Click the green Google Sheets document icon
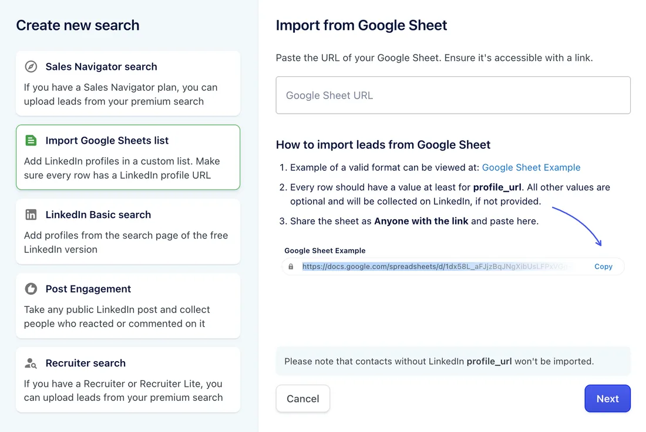 point(31,140)
